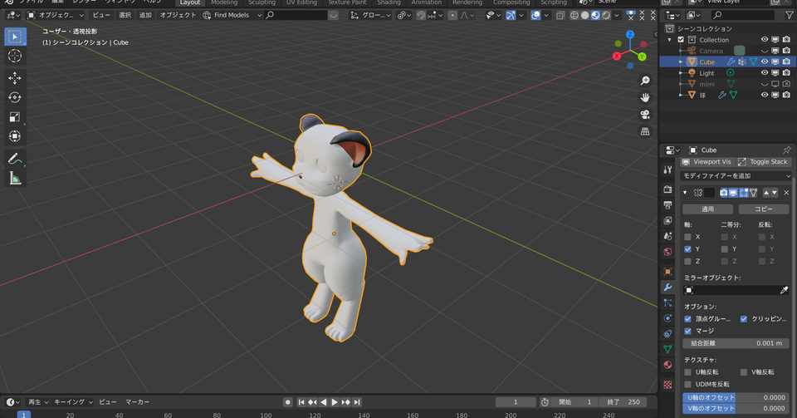Toggle the camera view icon
The width and height of the screenshot is (797, 418).
(645, 115)
